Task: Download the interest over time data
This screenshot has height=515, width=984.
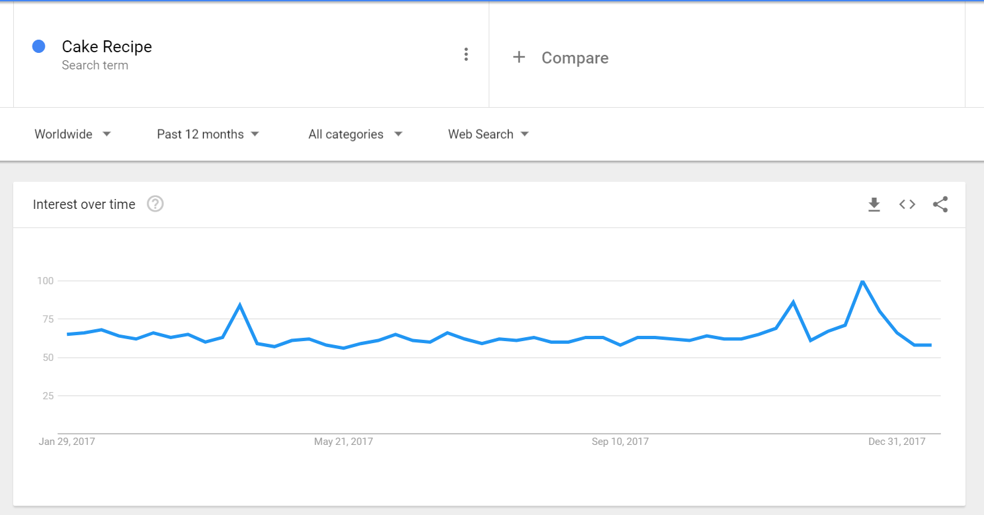Action: tap(874, 205)
